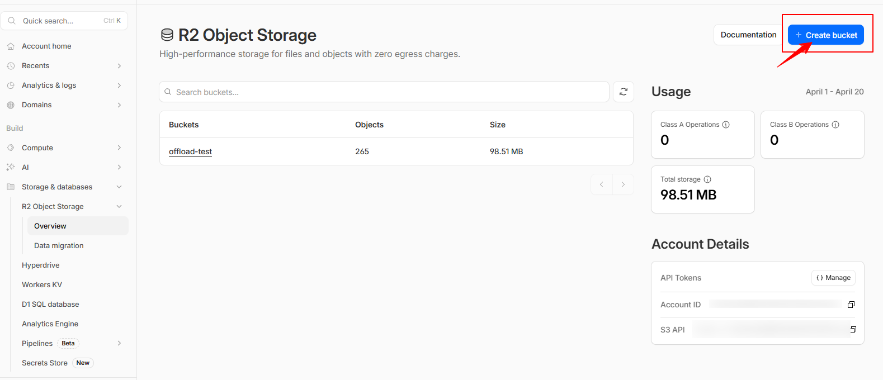Click the Account home house icon
883x380 pixels.
click(x=11, y=46)
